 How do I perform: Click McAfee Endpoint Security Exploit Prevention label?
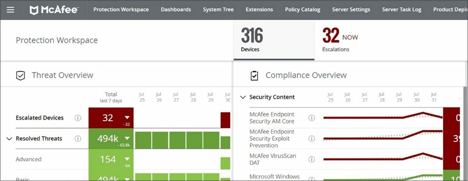coord(272,139)
